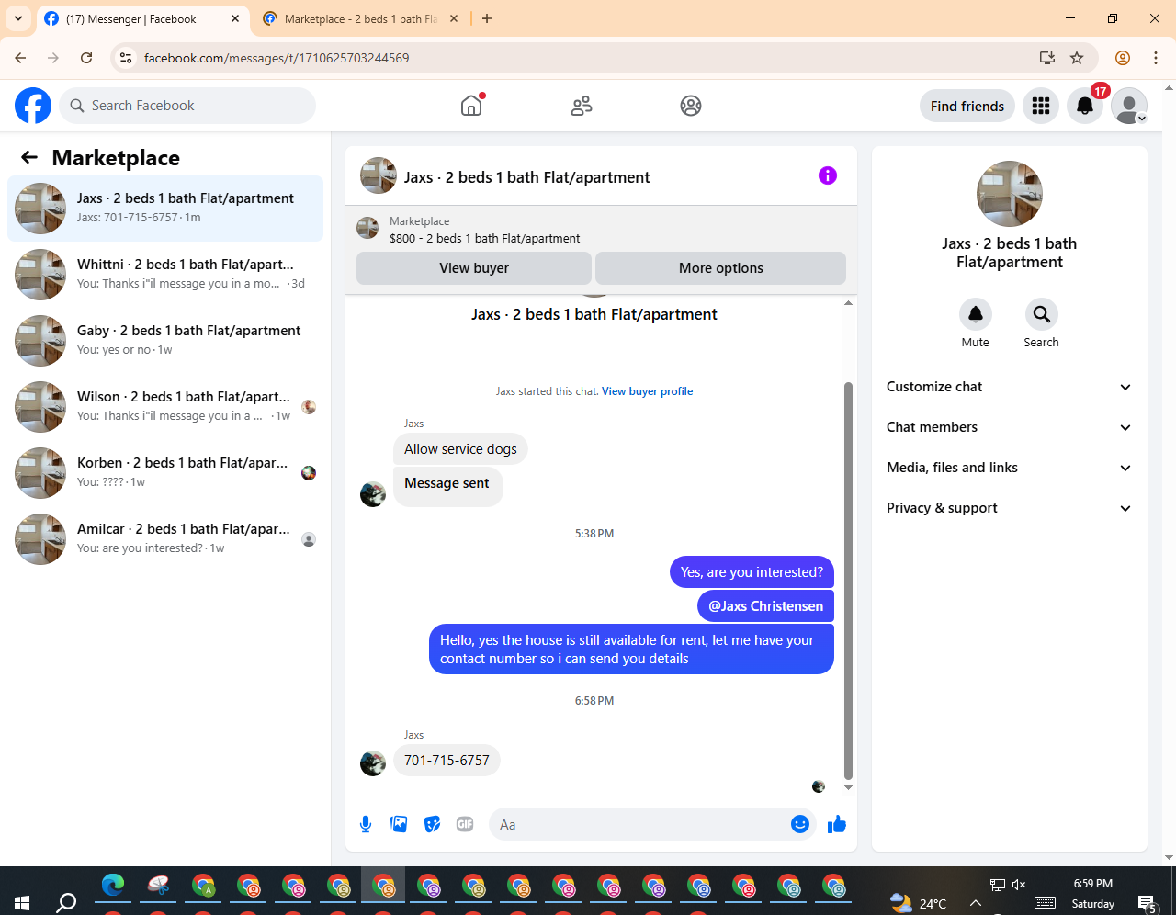Attach a photo or file in chat
Image resolution: width=1176 pixels, height=915 pixels.
click(x=399, y=824)
